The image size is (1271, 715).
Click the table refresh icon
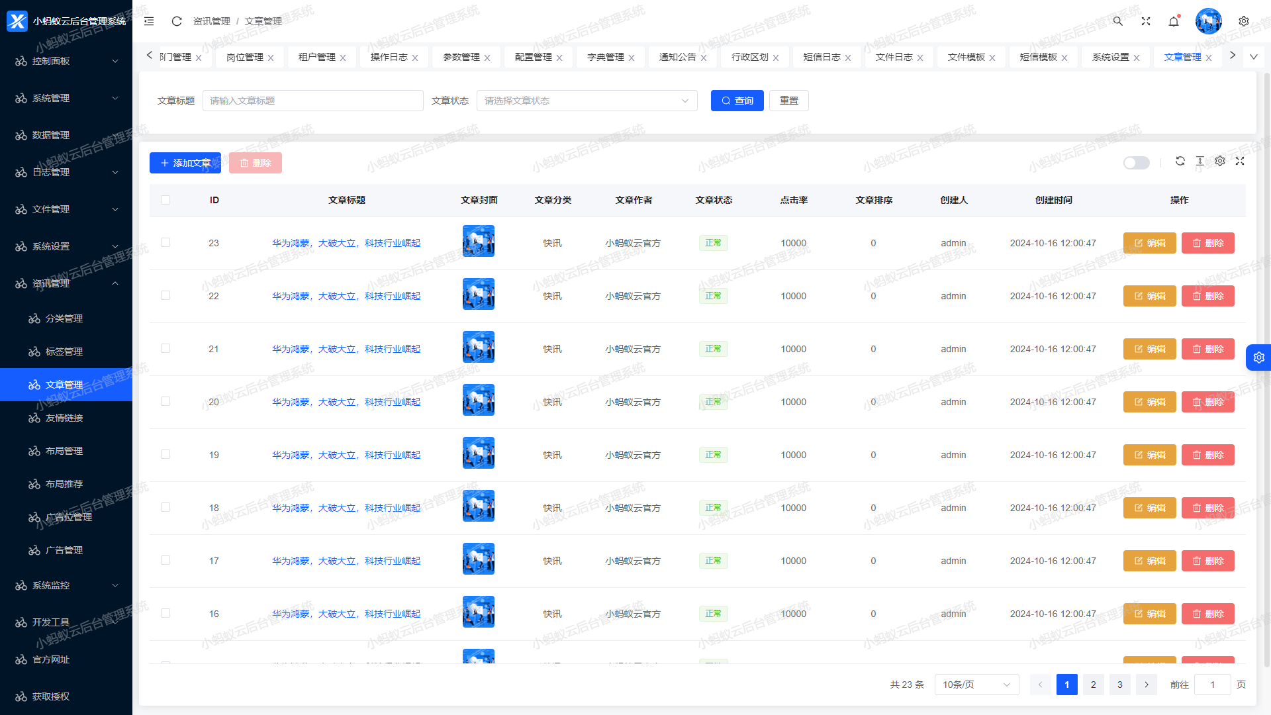pyautogui.click(x=1180, y=161)
